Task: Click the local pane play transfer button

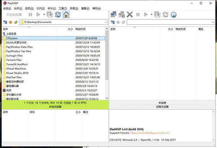Action: pyautogui.click(x=38, y=14)
